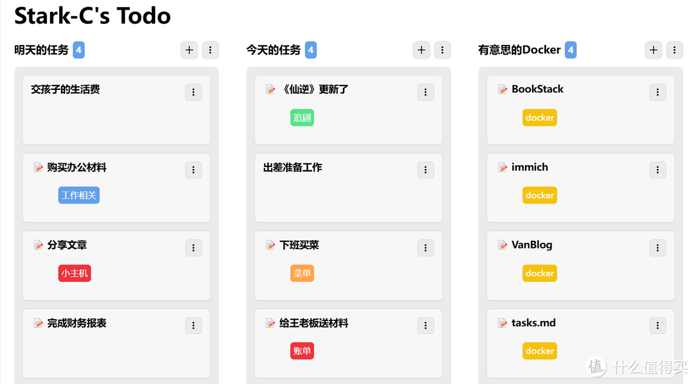Click the note icon beside immich
Image resolution: width=695 pixels, height=384 pixels.
tap(503, 168)
